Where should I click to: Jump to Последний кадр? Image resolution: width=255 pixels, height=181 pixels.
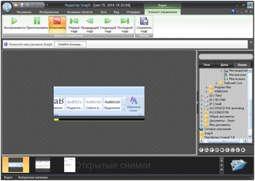125,25
